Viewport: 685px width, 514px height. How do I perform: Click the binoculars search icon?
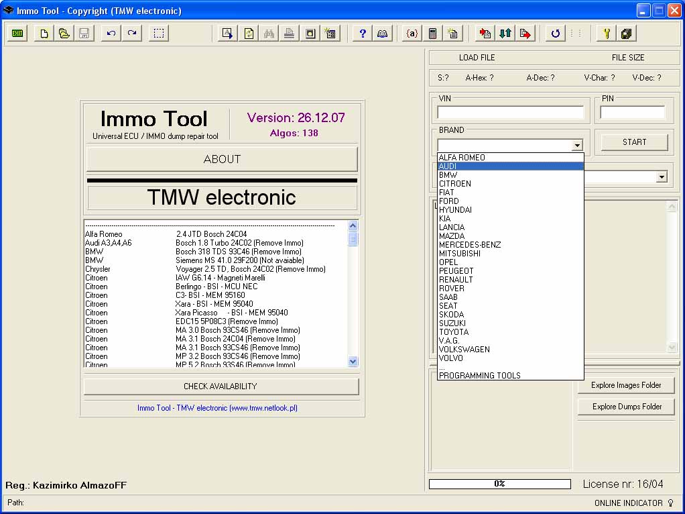click(269, 34)
